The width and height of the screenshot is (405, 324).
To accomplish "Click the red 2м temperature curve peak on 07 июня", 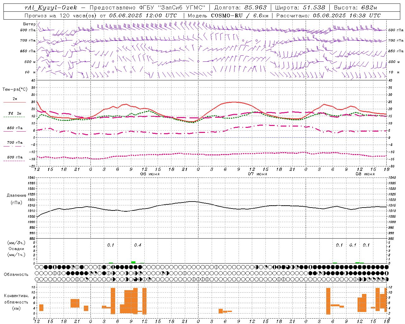I will click(234, 102).
